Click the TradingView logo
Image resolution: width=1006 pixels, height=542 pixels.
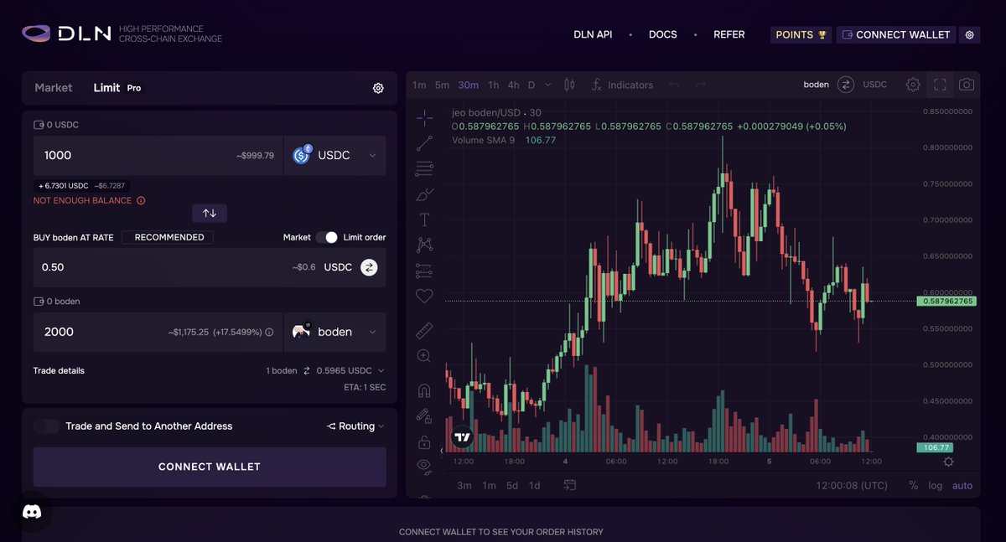[x=462, y=436]
